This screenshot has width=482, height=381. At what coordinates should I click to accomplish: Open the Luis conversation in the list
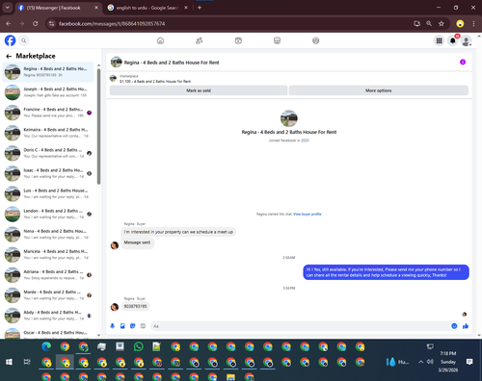tap(48, 193)
